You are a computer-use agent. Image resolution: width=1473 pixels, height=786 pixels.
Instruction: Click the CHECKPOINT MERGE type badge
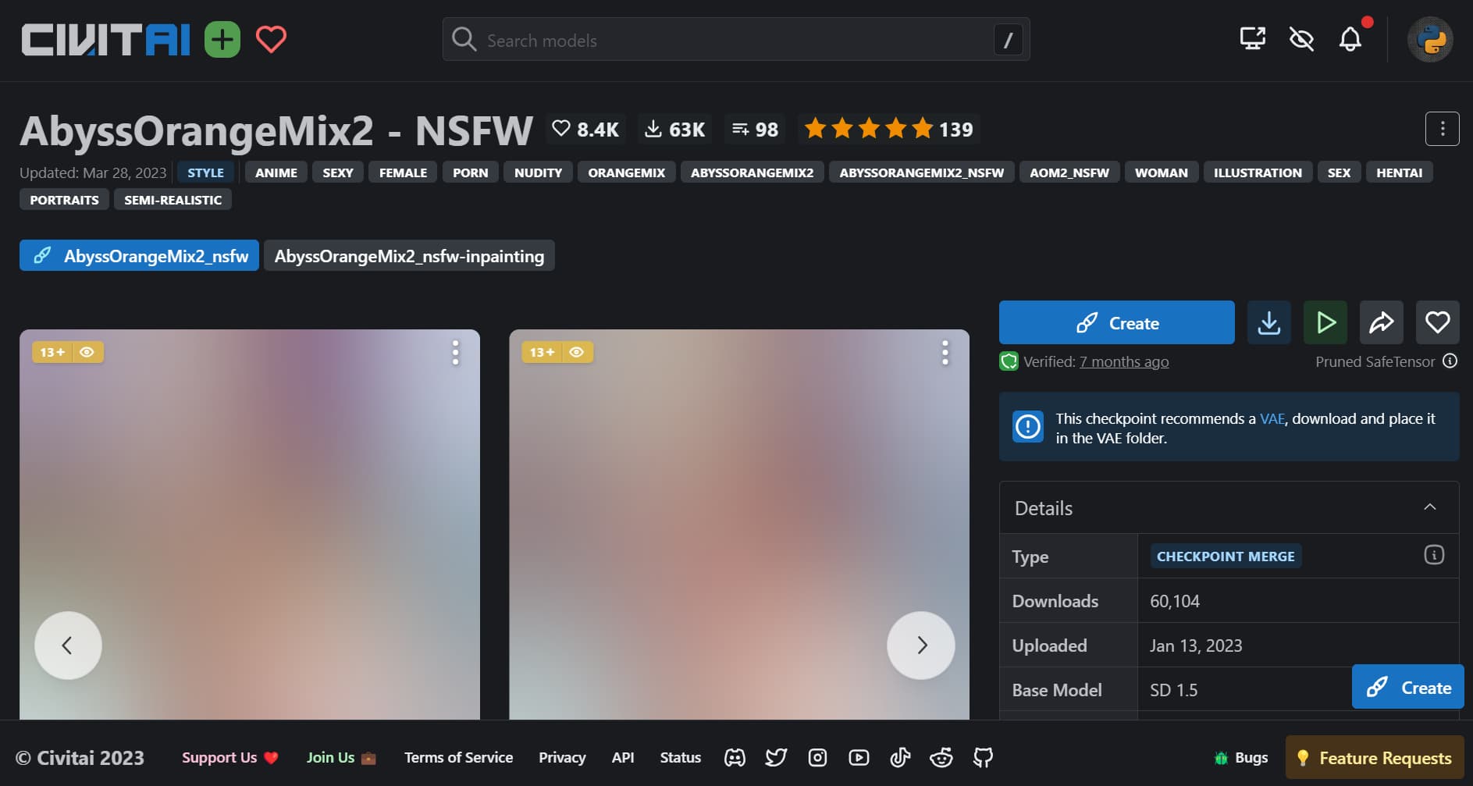1225,556
